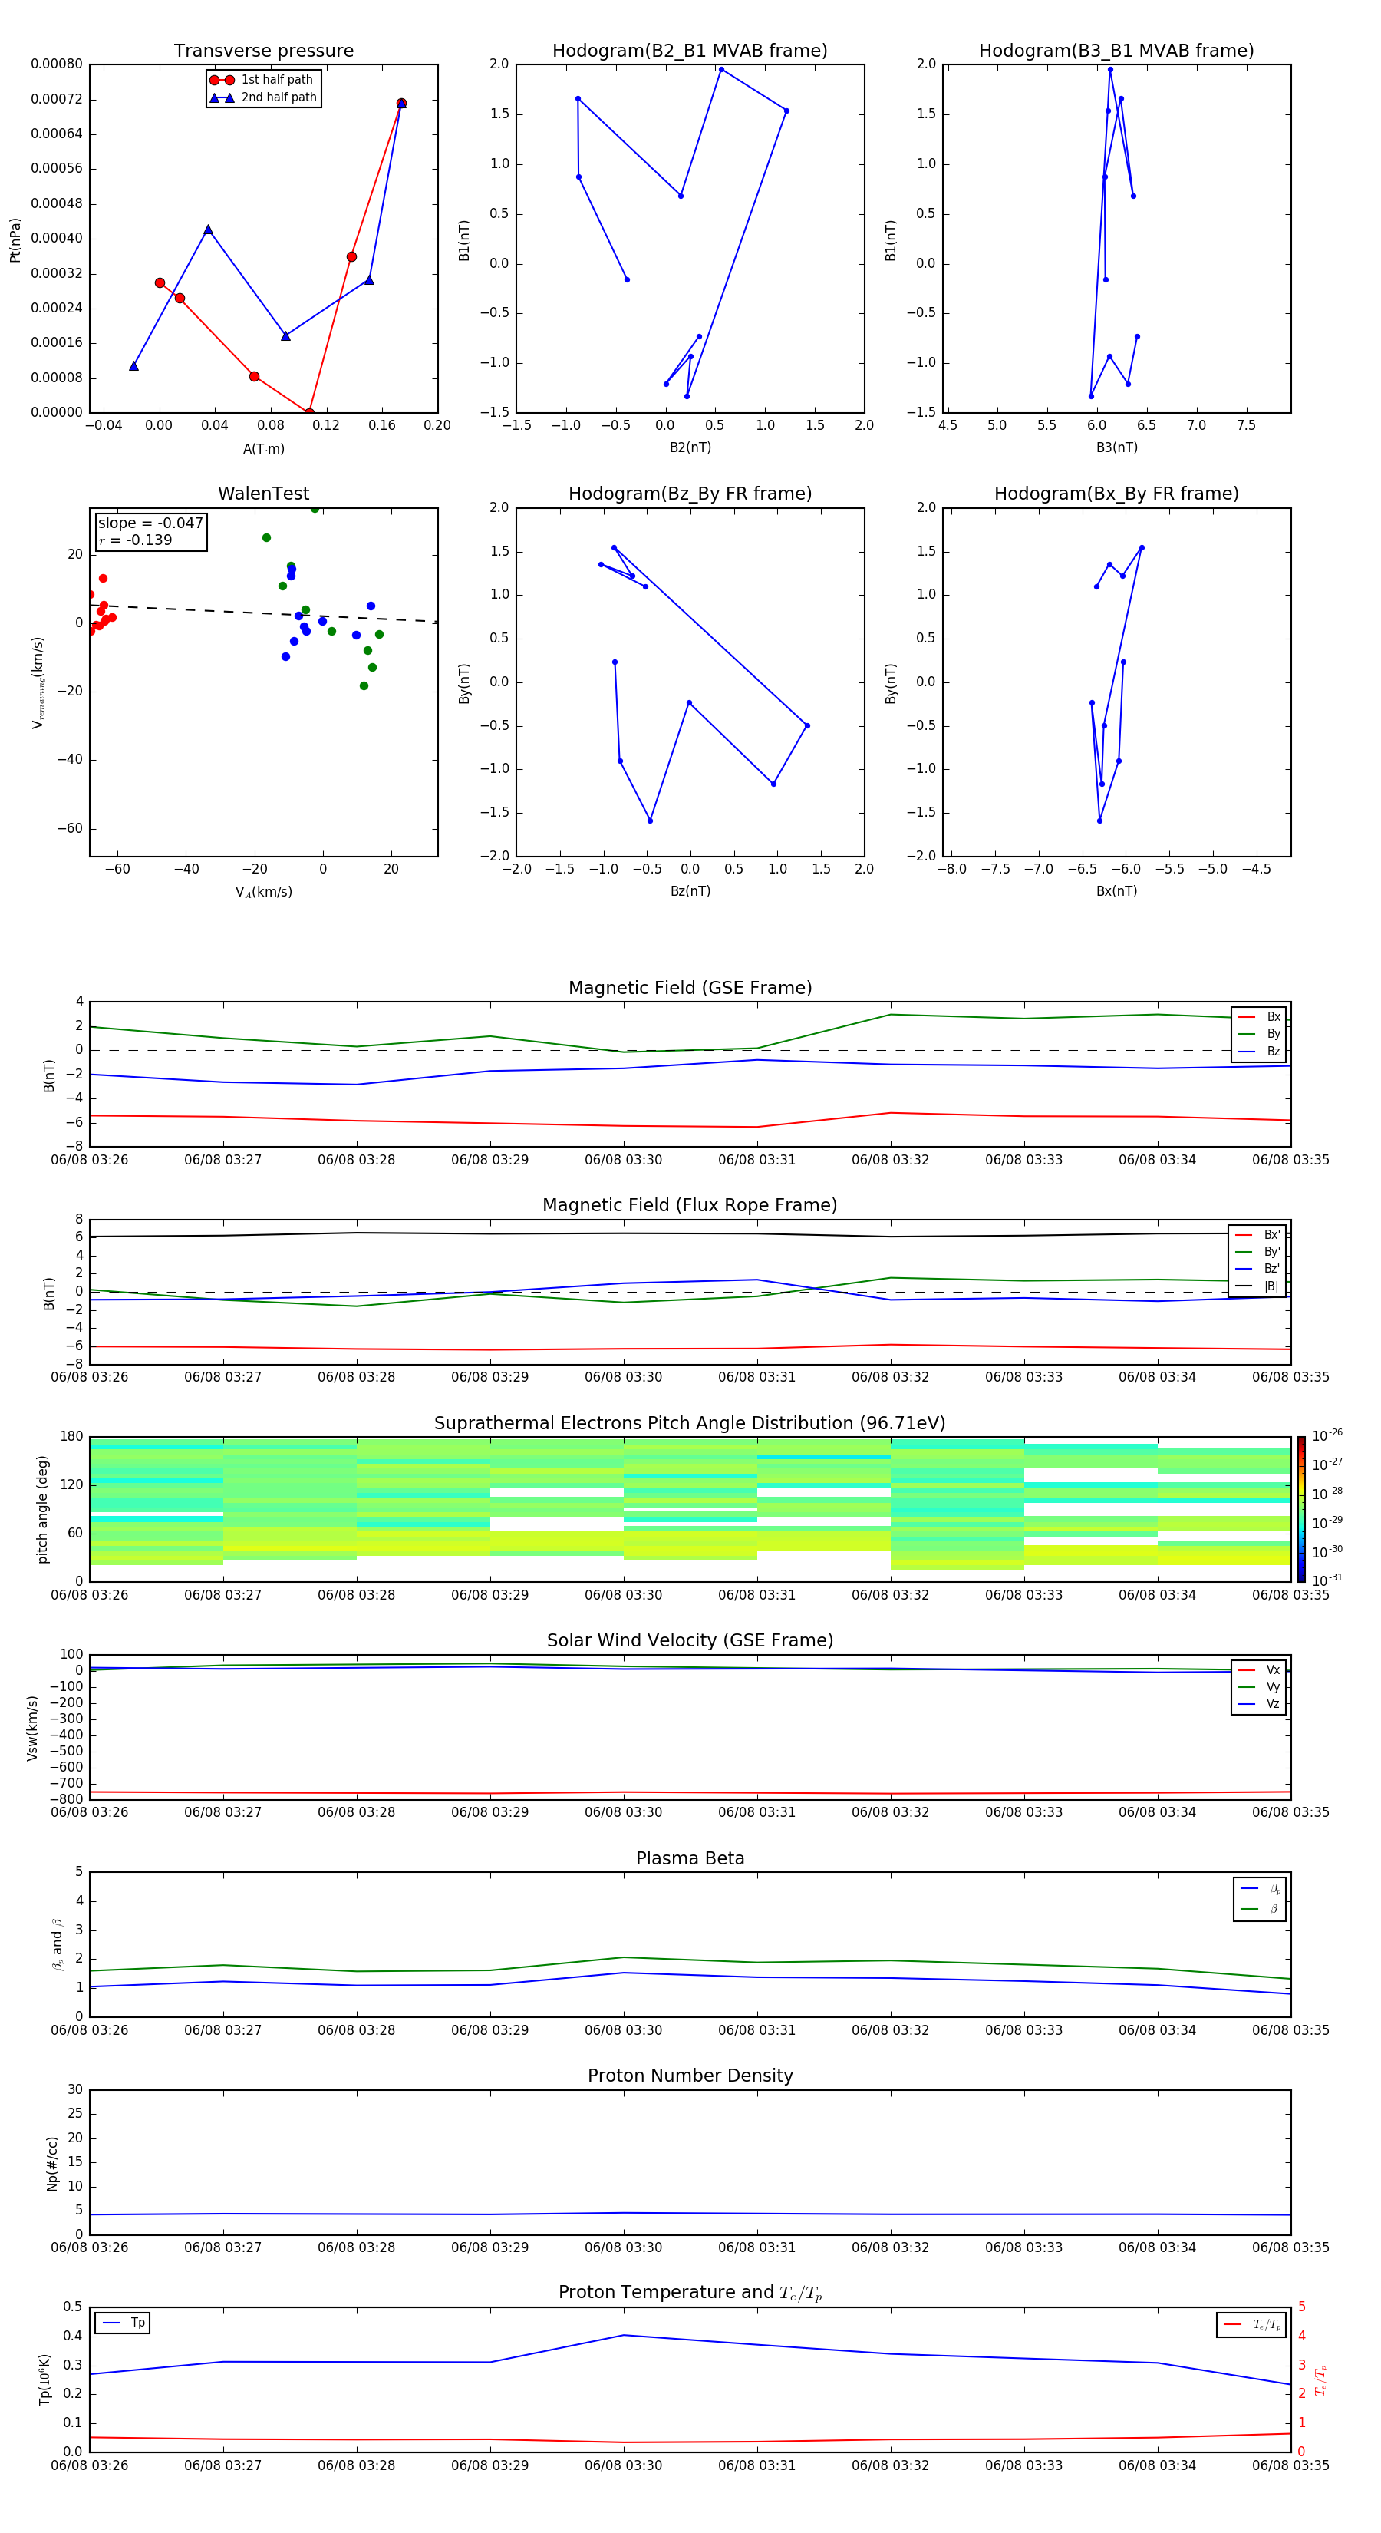Screen dimensions: 1381x2533
Task: Click the '06/08 03:30' tick under GSE magnetic field
Action: tap(623, 1161)
